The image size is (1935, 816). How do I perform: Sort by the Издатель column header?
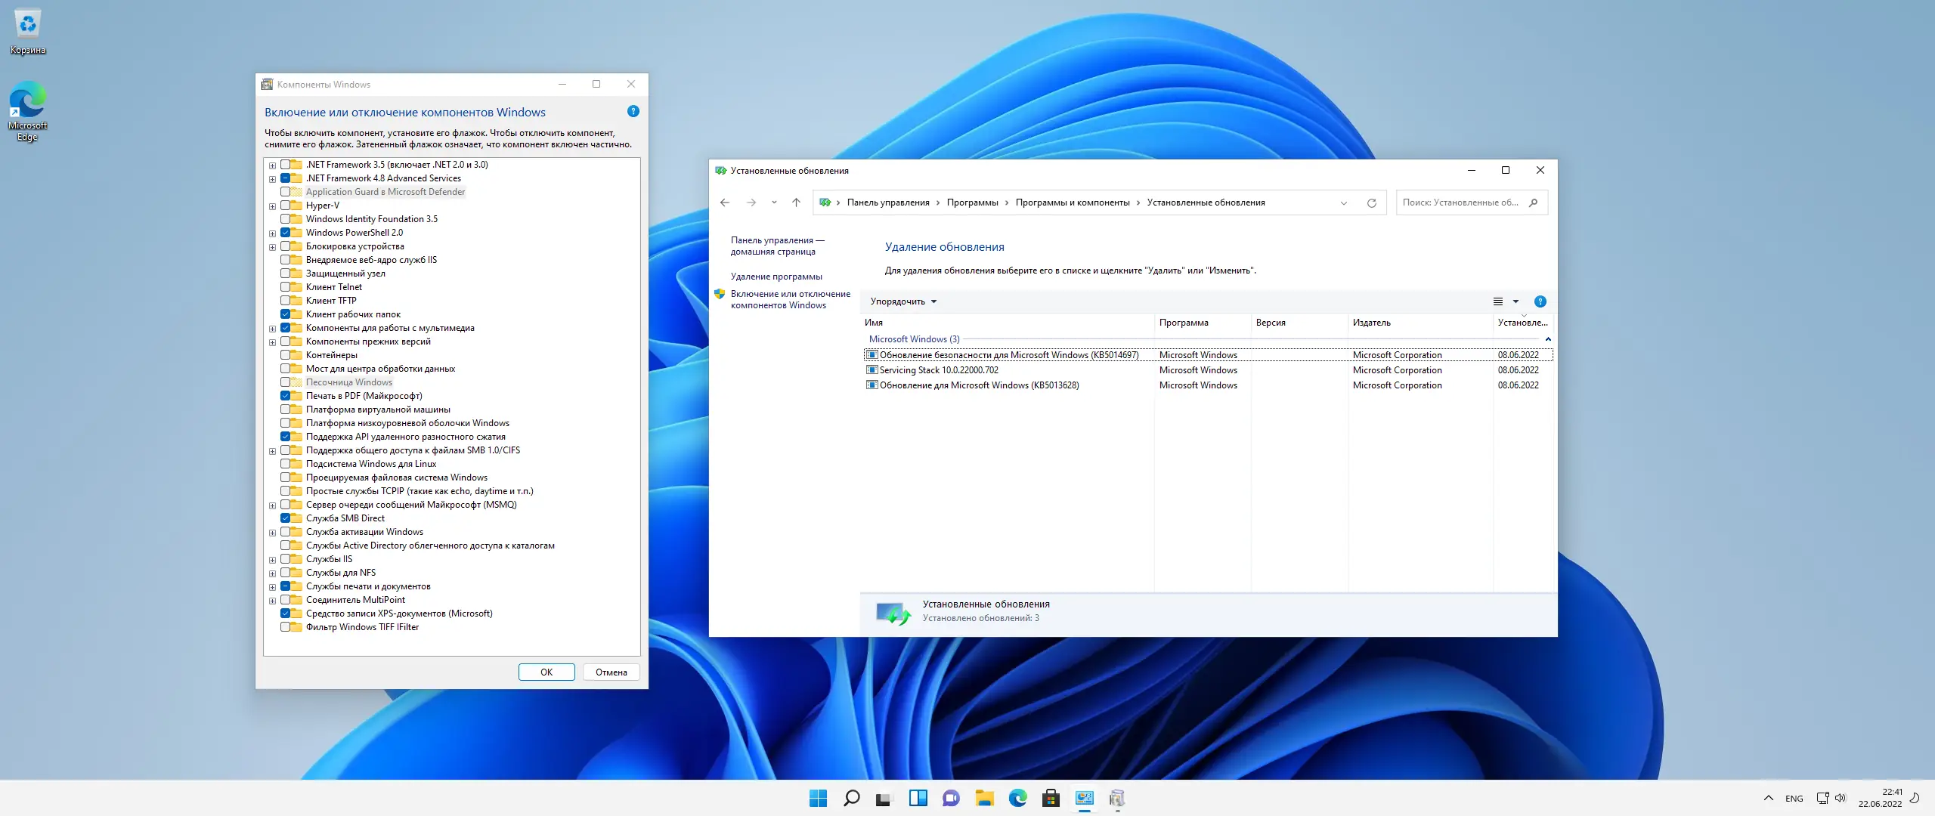1371,323
